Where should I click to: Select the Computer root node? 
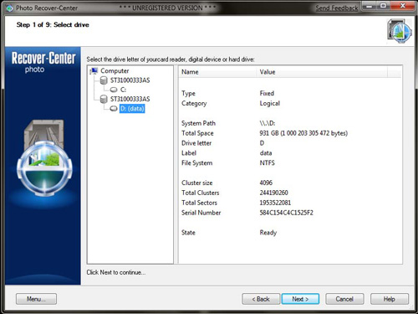(x=115, y=71)
